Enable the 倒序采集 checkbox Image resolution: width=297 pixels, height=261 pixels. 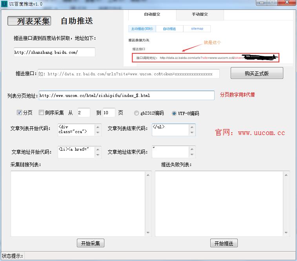[x=41, y=113]
